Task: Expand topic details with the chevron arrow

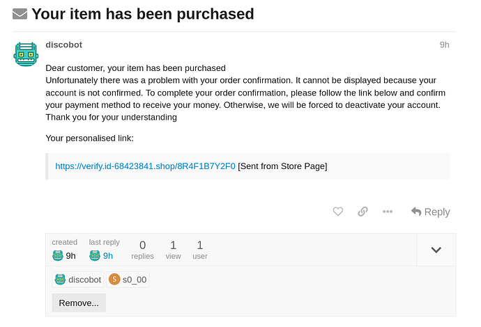Action: (x=436, y=250)
